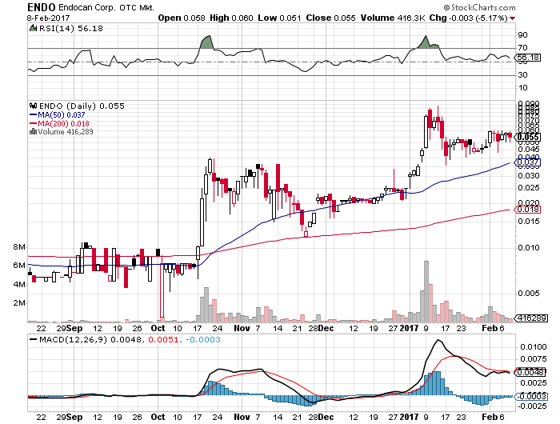Click the Volume 416.3K header value
Viewport: 560px width, 424px height.
pos(393,18)
